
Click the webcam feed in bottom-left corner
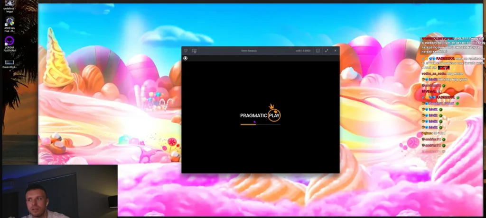point(59,191)
